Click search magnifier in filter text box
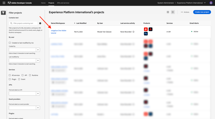Image resolution: width=215 pixels, height=119 pixels. [11, 23]
